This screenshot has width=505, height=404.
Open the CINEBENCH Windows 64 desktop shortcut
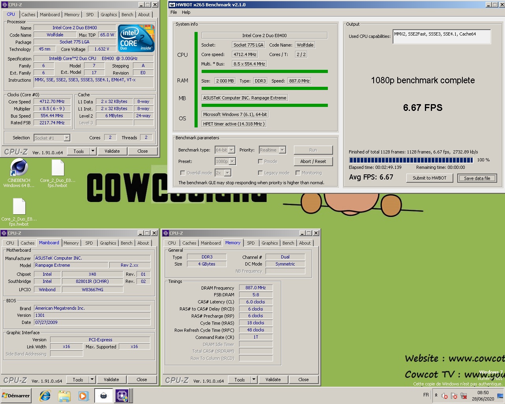point(19,173)
